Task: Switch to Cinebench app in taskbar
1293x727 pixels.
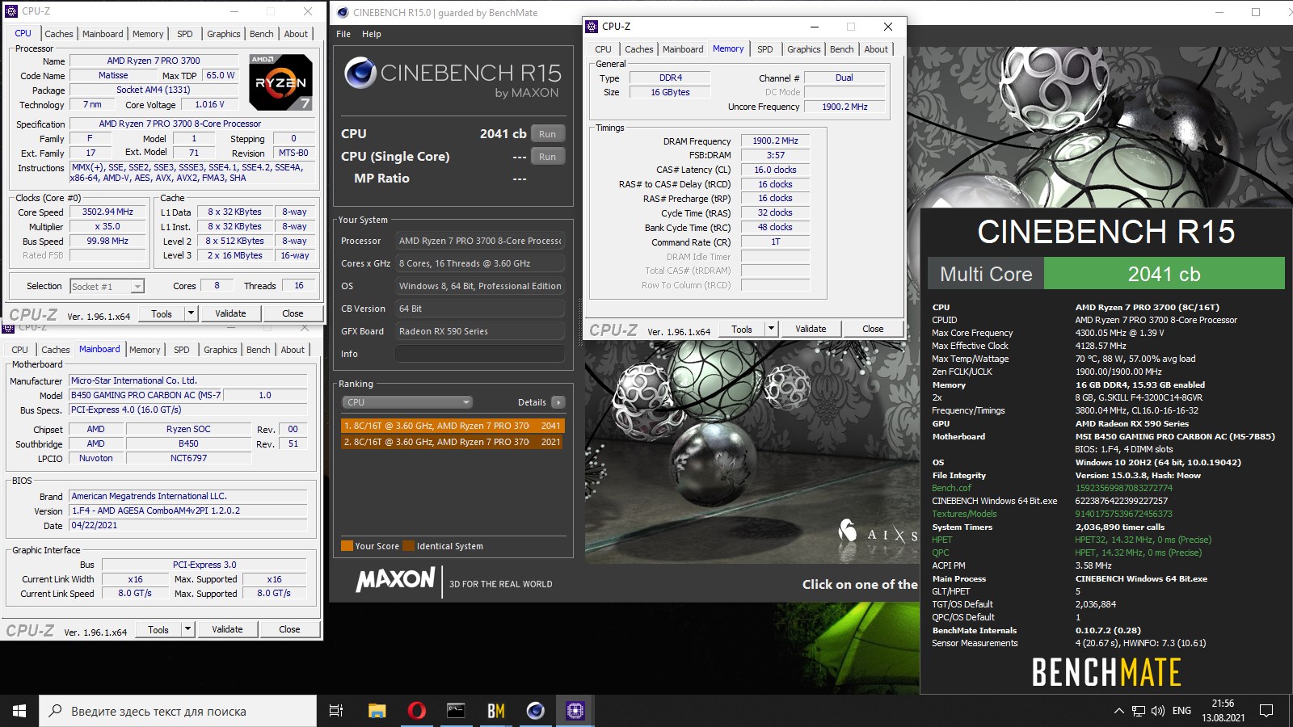Action: [x=535, y=711]
